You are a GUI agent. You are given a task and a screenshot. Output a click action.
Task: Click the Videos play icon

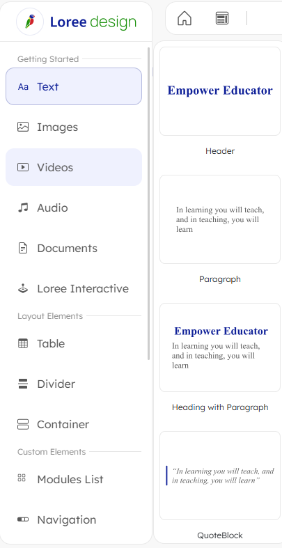tap(23, 167)
